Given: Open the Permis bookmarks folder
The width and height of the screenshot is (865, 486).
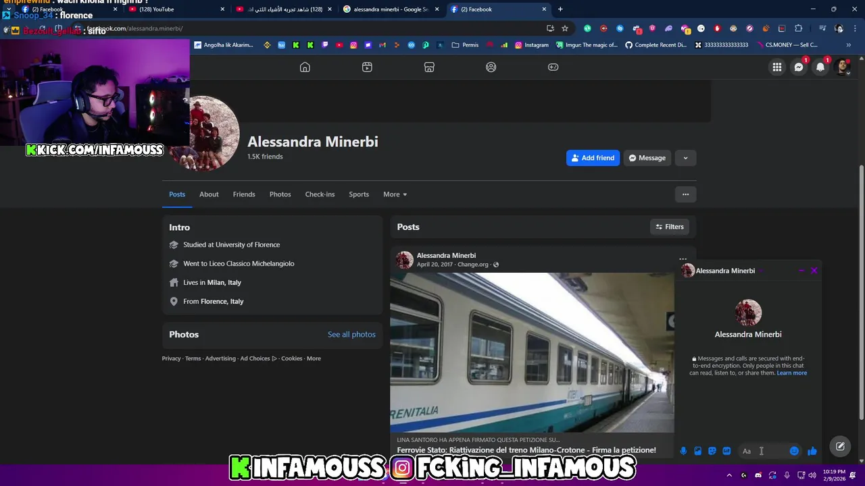Looking at the screenshot, I should coord(465,45).
